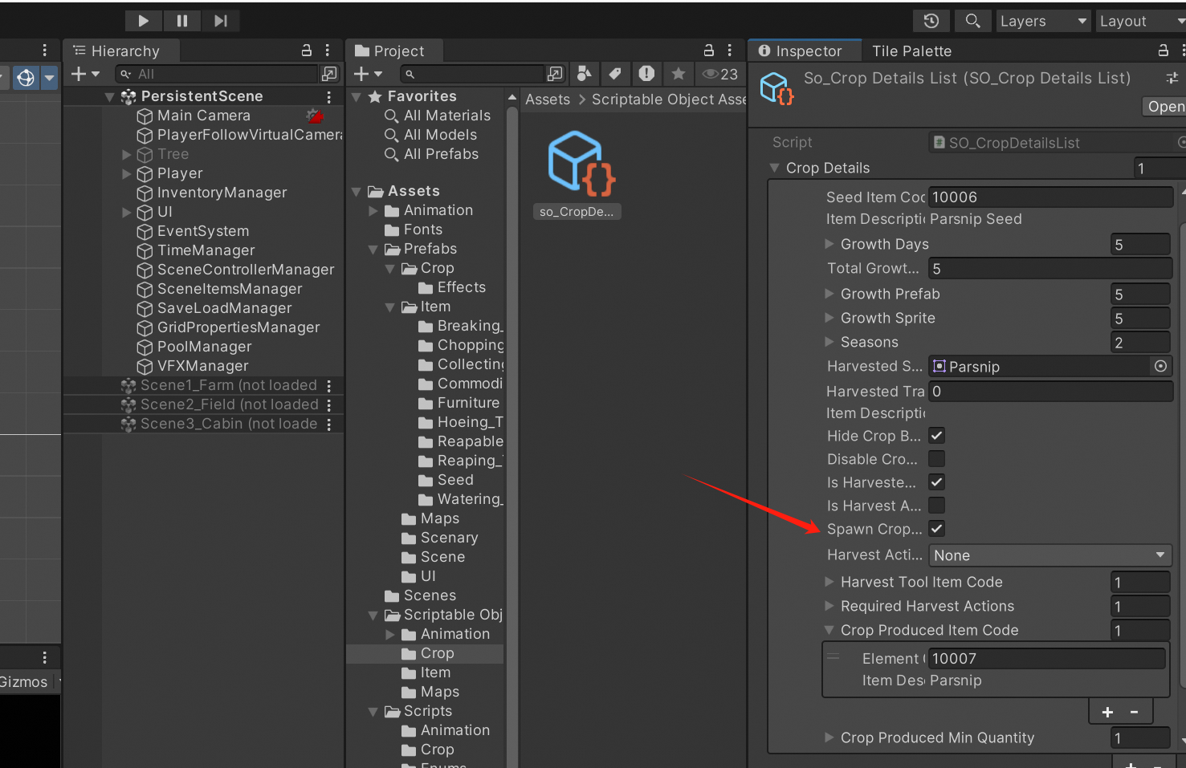This screenshot has width=1186, height=768.
Task: Click Search by Label tag icon
Action: 615,74
